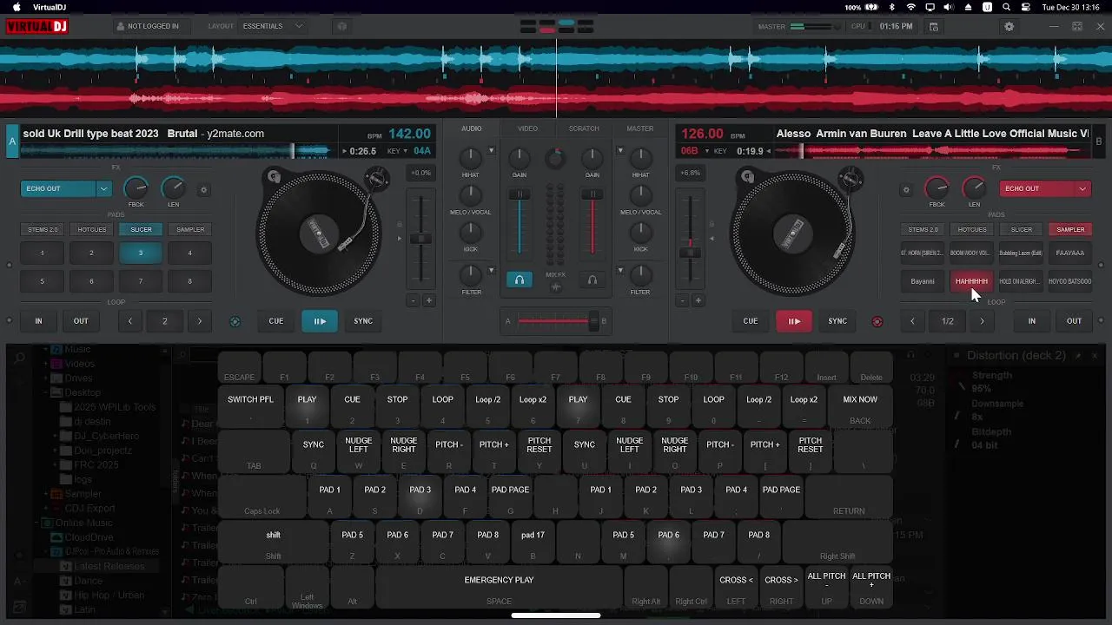This screenshot has width=1112, height=625.
Task: Trigger left deck pad 8
Action: (190, 281)
